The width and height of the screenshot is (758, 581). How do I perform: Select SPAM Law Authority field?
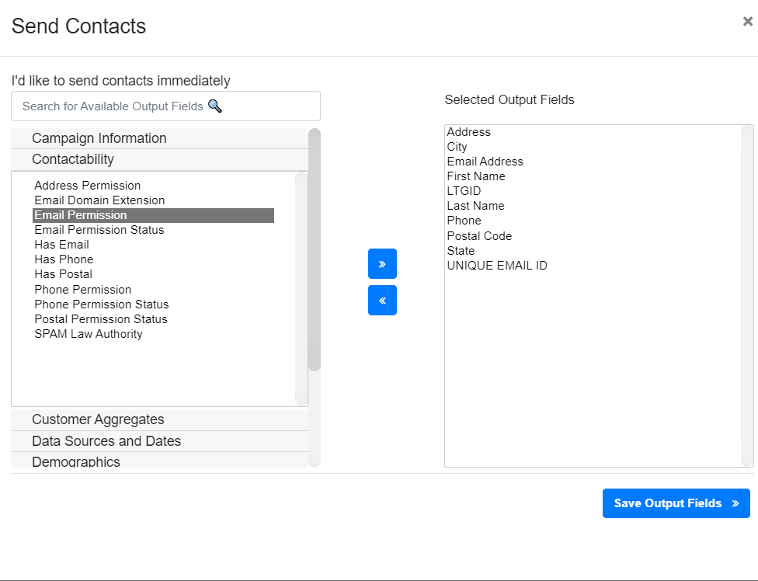[x=89, y=334]
